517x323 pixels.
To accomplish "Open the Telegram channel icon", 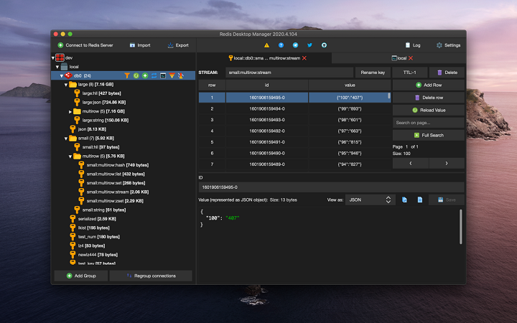I will pyautogui.click(x=295, y=45).
